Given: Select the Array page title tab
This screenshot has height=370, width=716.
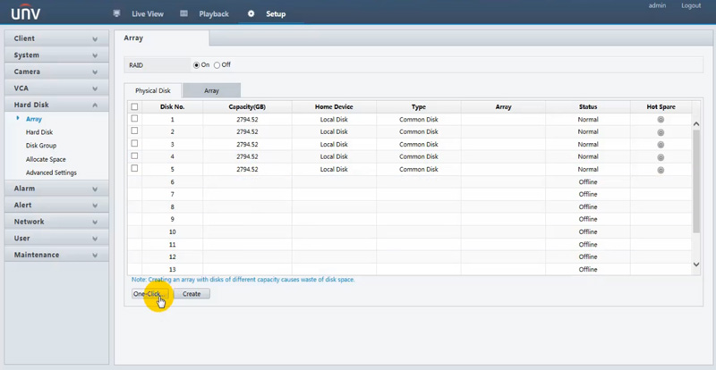Looking at the screenshot, I should pyautogui.click(x=162, y=38).
